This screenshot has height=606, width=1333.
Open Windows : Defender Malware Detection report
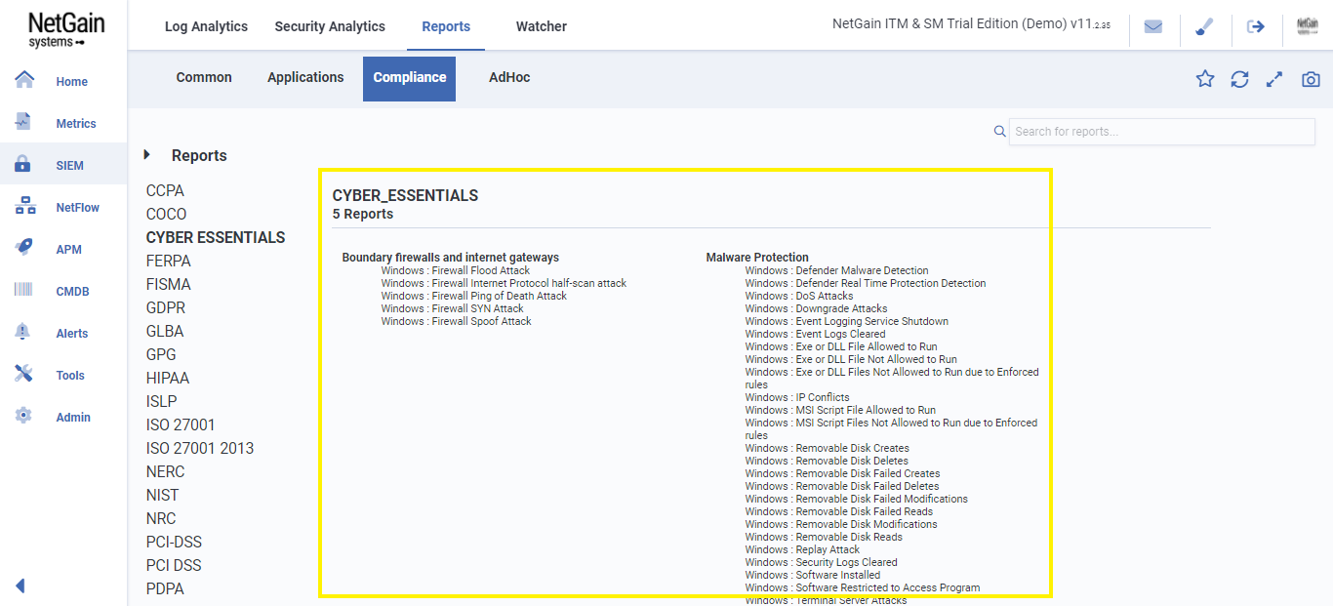(837, 270)
